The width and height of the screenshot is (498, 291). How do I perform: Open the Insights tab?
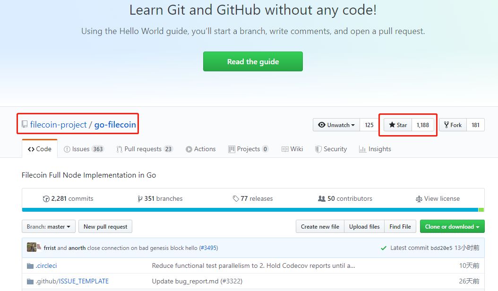tap(375, 149)
